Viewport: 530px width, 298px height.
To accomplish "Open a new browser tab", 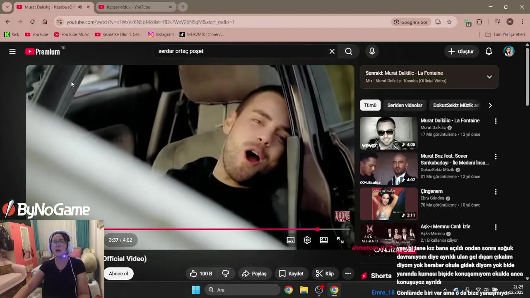I will 183,7.
